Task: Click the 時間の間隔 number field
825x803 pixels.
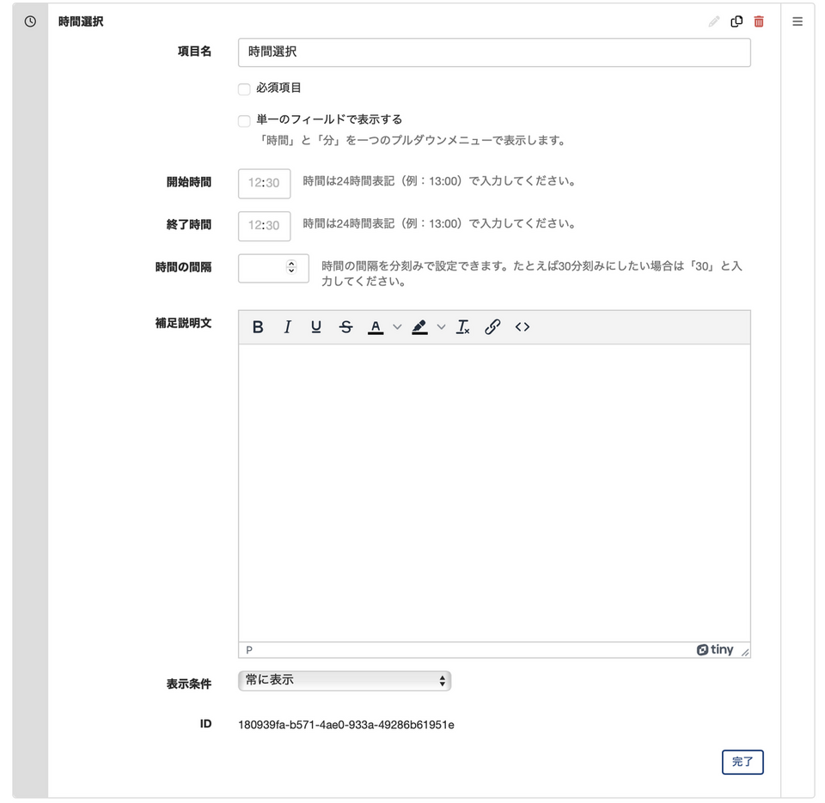Action: (x=273, y=268)
